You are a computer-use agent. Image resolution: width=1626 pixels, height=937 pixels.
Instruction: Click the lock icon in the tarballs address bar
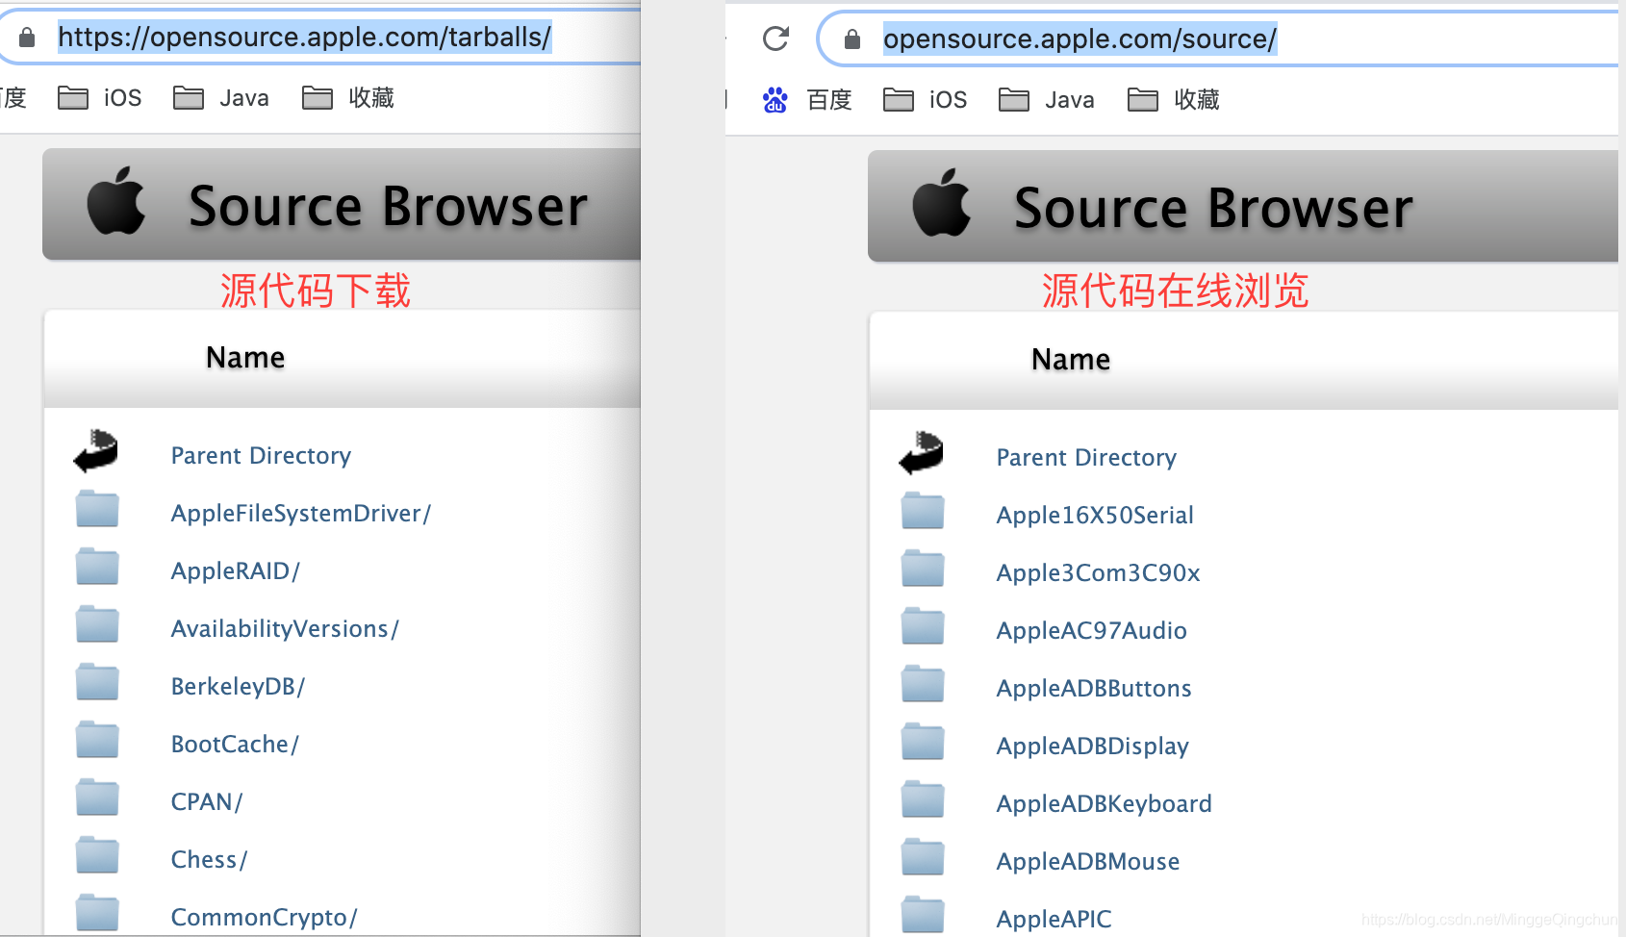click(26, 37)
